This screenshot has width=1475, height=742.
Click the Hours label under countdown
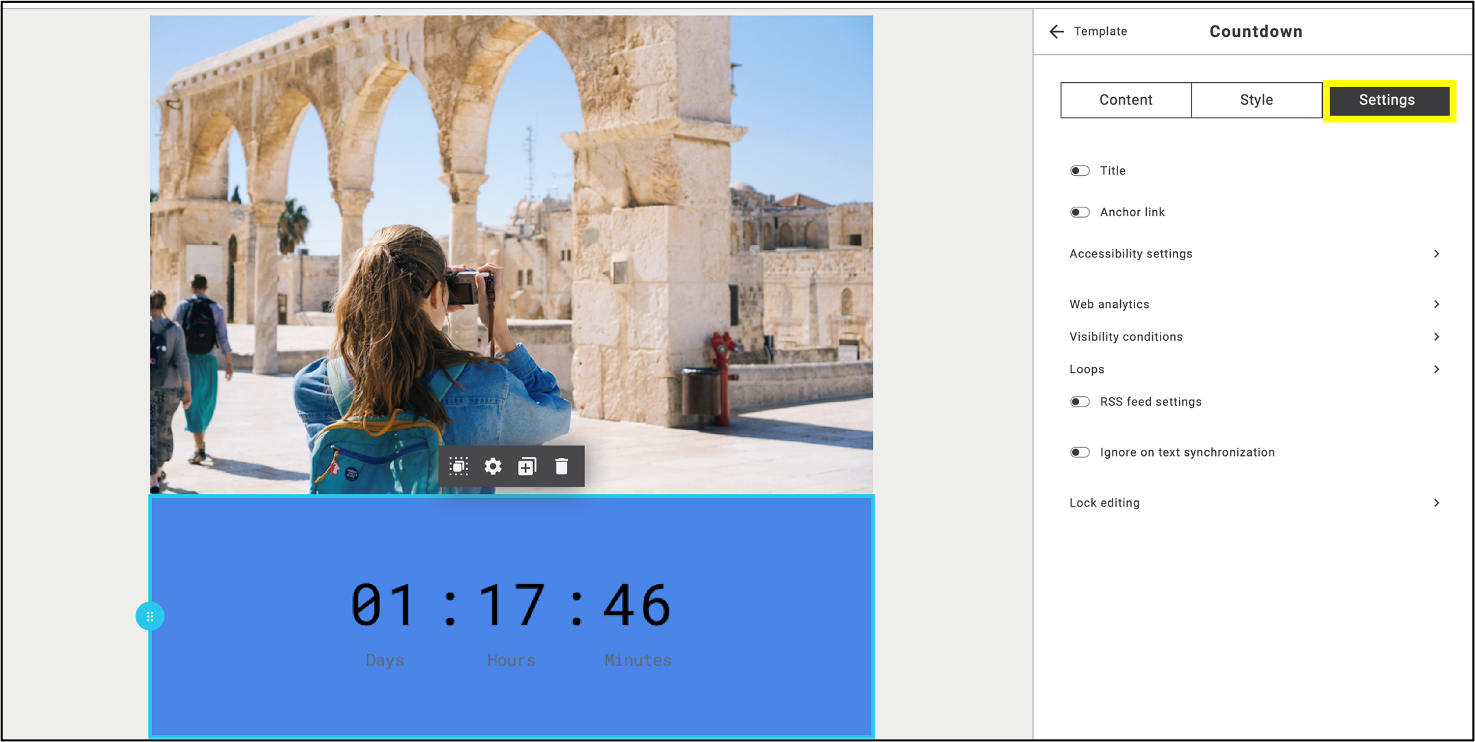pyautogui.click(x=511, y=661)
